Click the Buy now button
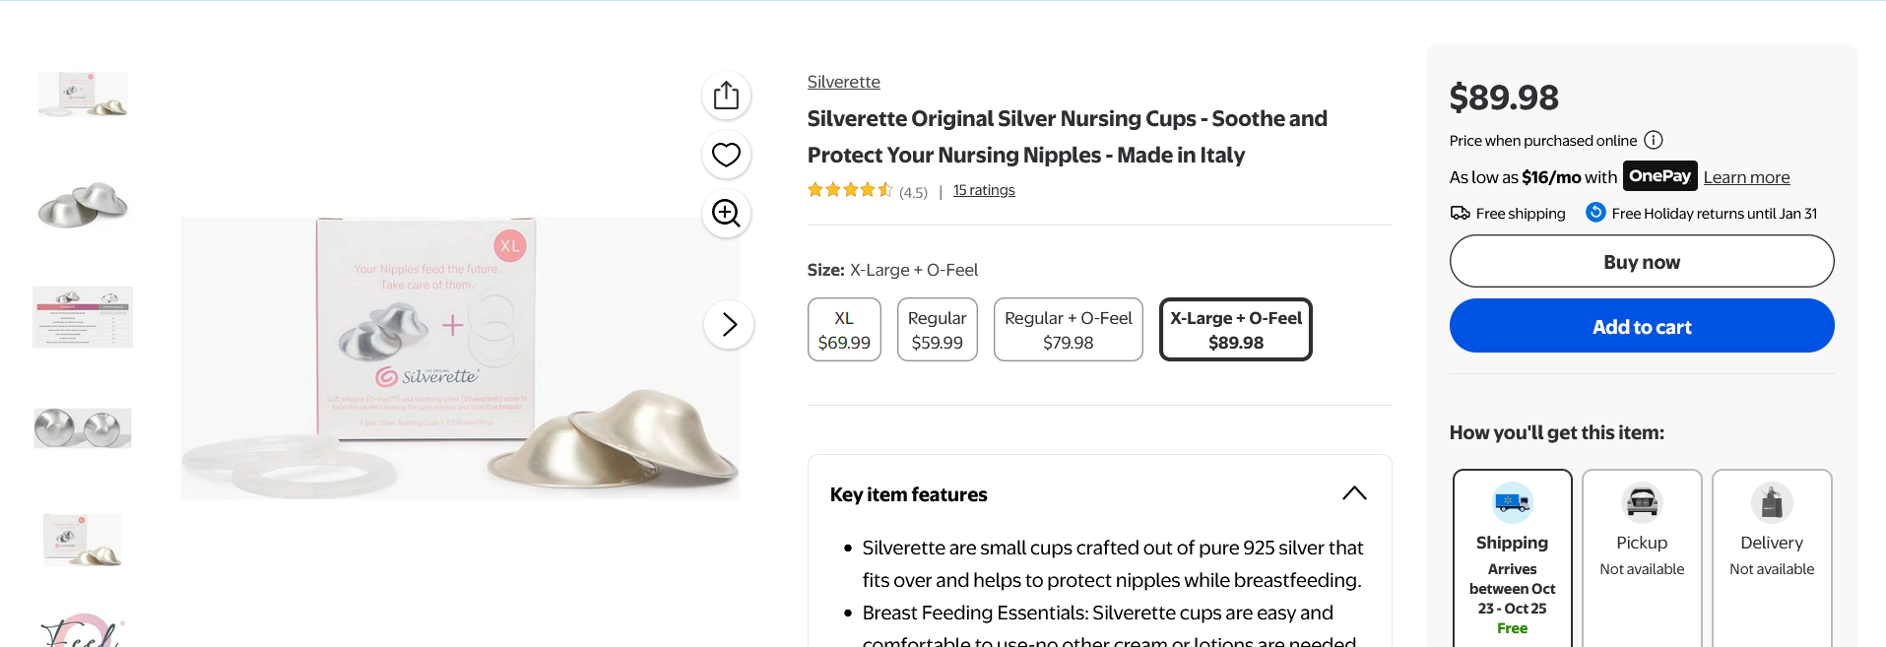 (x=1641, y=262)
